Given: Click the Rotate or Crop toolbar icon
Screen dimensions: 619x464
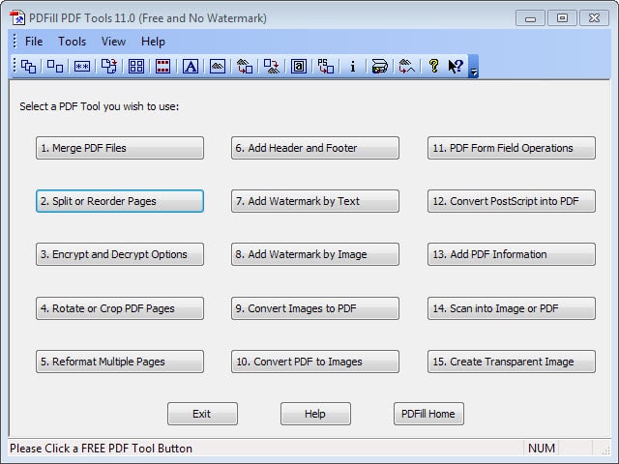Looking at the screenshot, I should point(109,67).
